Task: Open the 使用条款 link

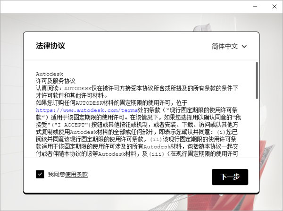Action: pos(76,174)
